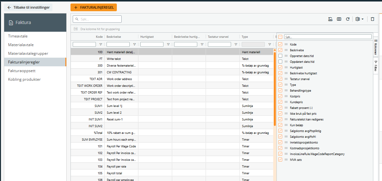Screen dimensions: 382x181
Task: Click the filter funnel under Type column
Action: pos(270,45)
